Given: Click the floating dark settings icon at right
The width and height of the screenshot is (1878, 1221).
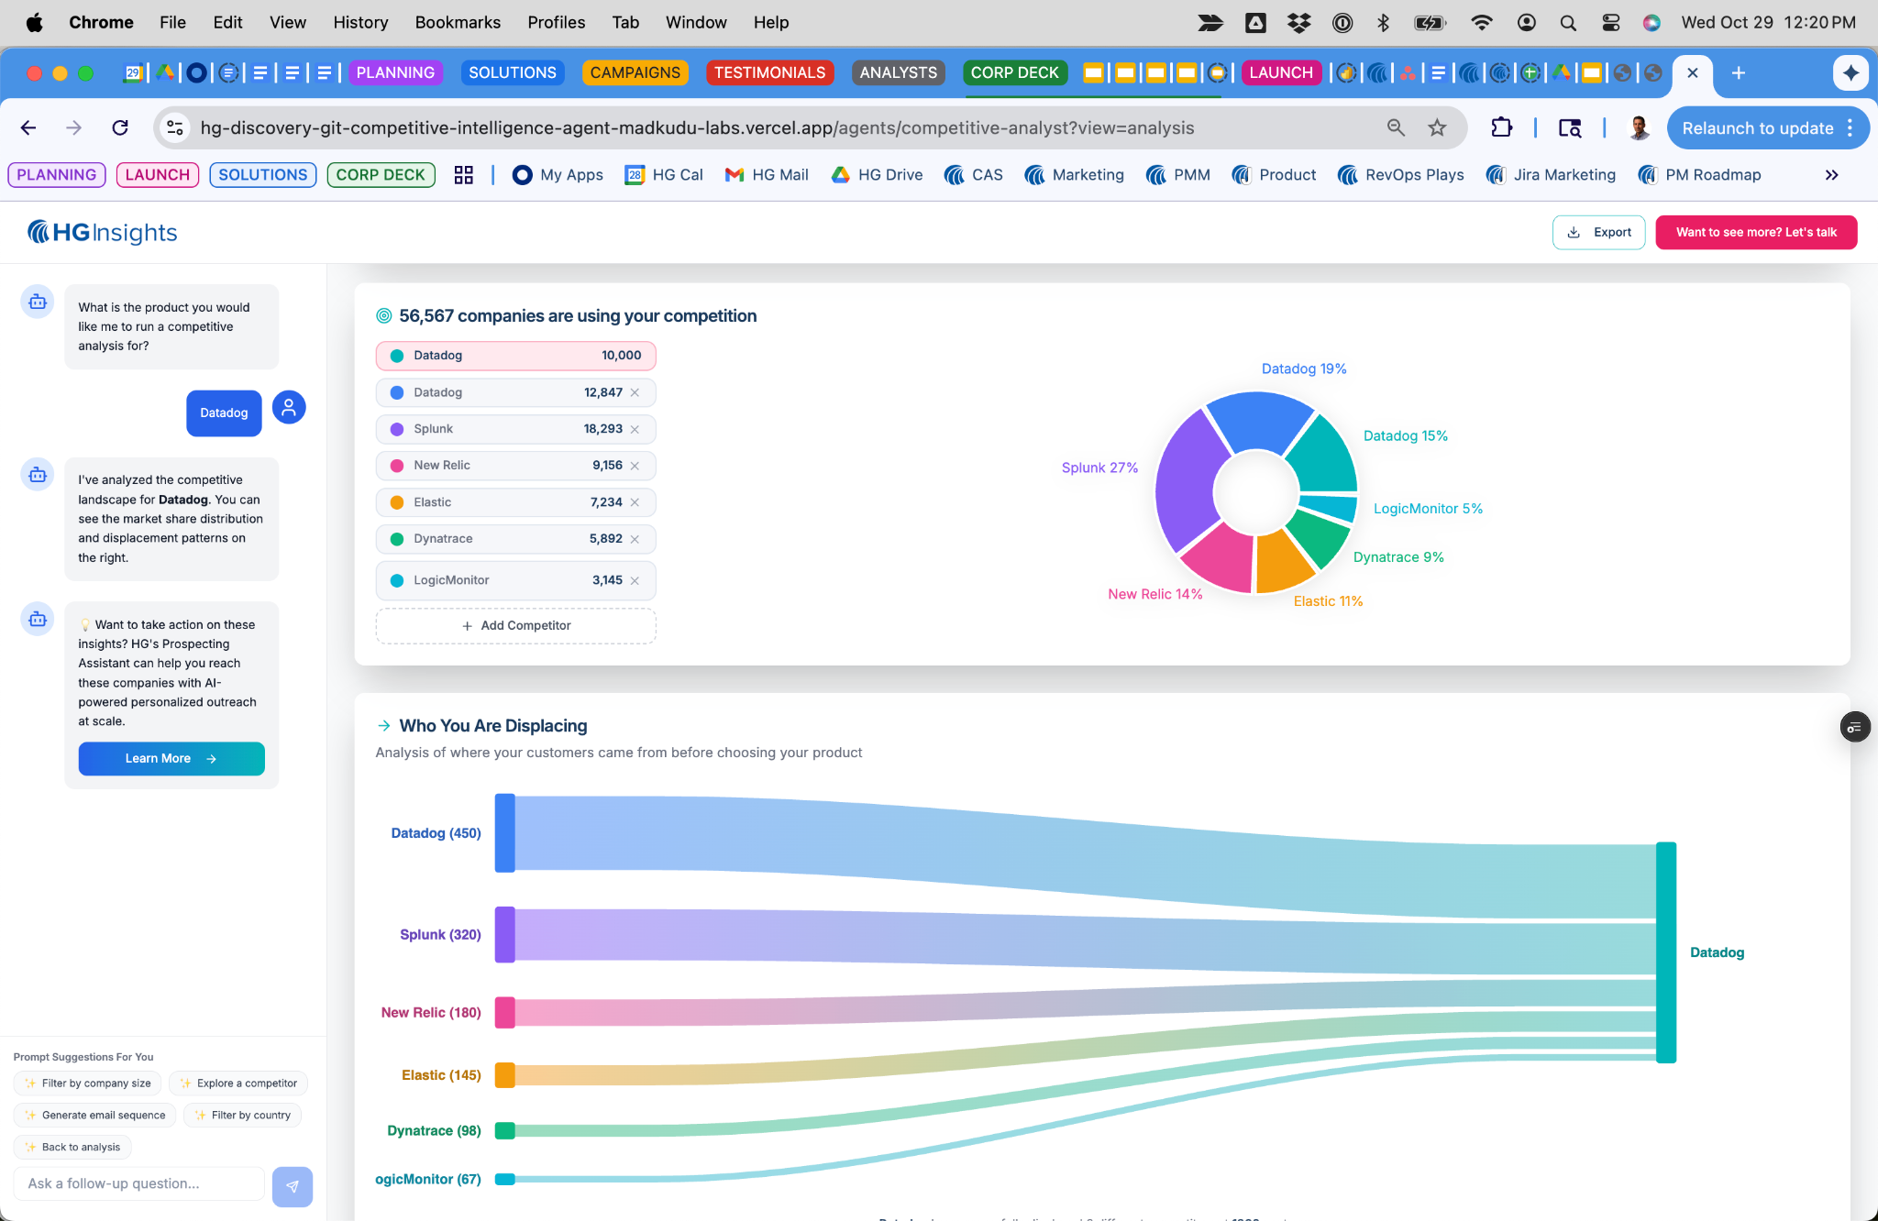Looking at the screenshot, I should click(1854, 727).
